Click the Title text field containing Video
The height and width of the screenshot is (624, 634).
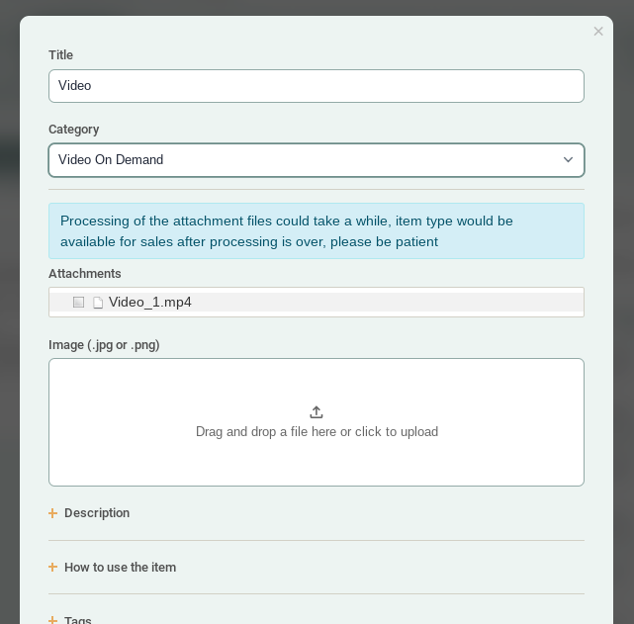point(316,86)
